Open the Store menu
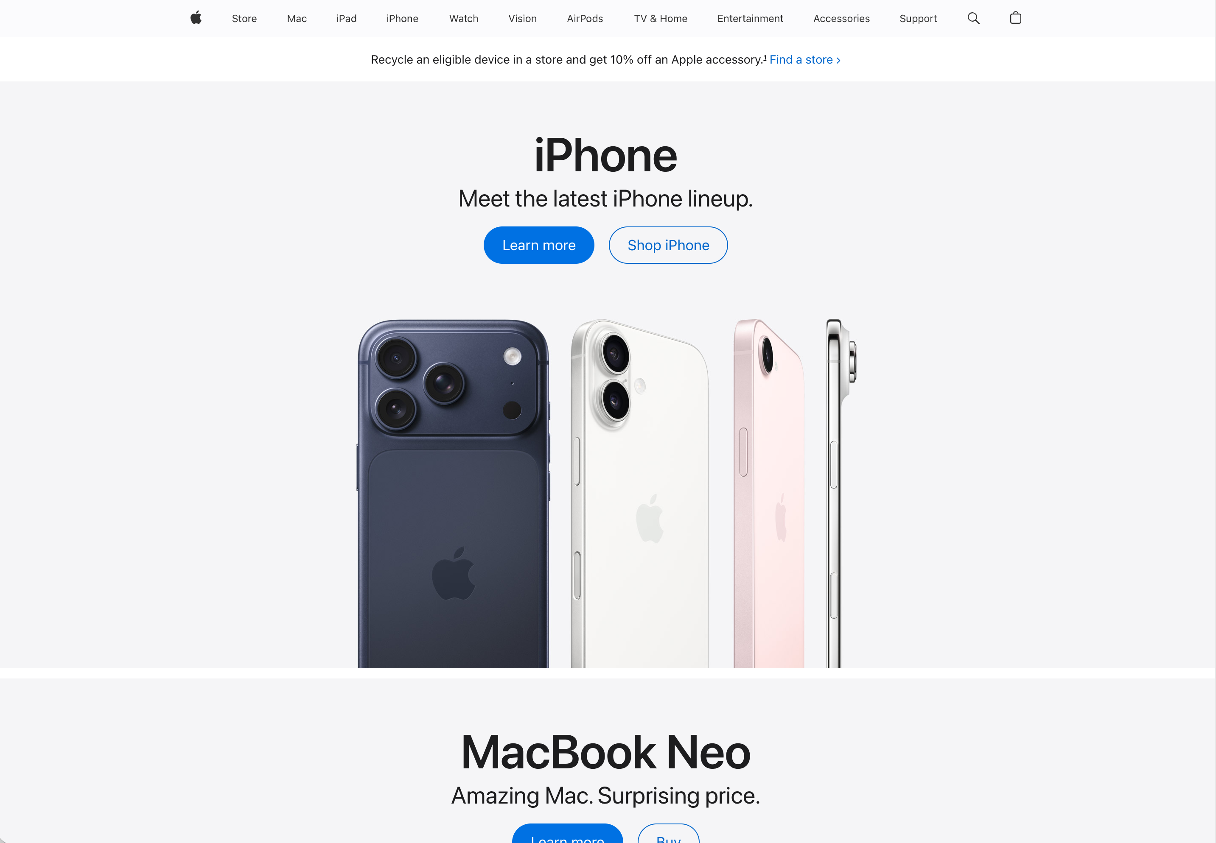The width and height of the screenshot is (1216, 843). [x=244, y=19]
